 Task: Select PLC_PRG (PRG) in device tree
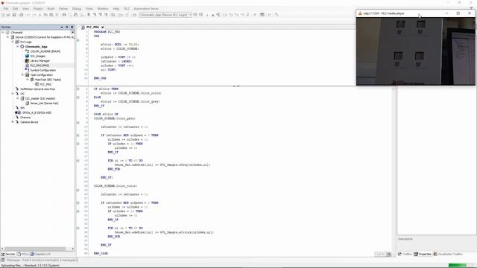pos(40,66)
